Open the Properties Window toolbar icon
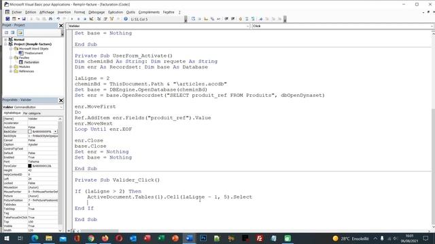The image size is (435, 244). pyautogui.click(x=105, y=19)
